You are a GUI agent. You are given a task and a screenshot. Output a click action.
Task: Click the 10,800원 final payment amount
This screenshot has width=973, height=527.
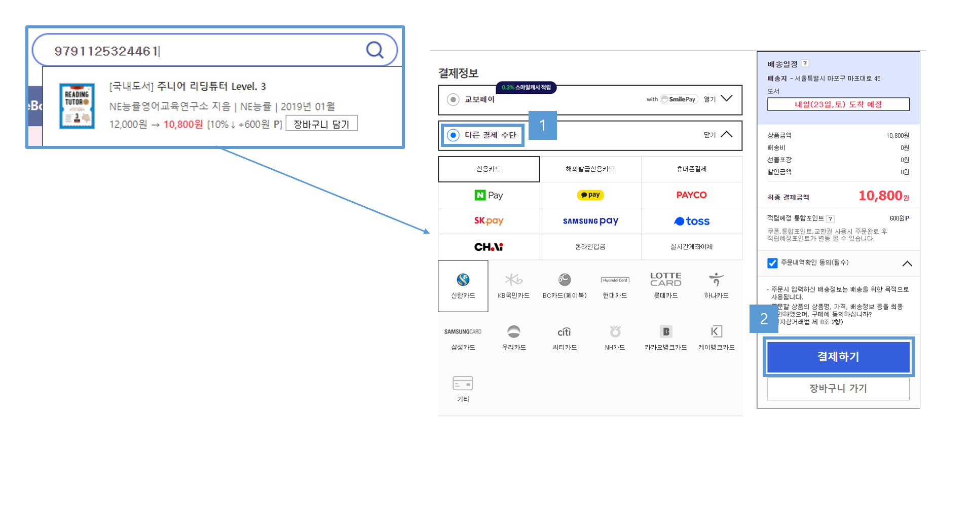(x=883, y=196)
